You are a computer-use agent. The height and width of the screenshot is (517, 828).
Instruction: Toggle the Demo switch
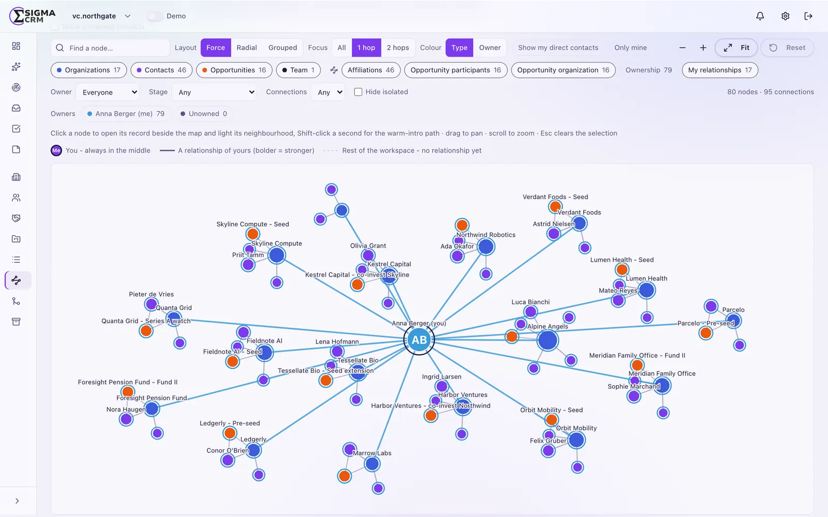coord(155,16)
